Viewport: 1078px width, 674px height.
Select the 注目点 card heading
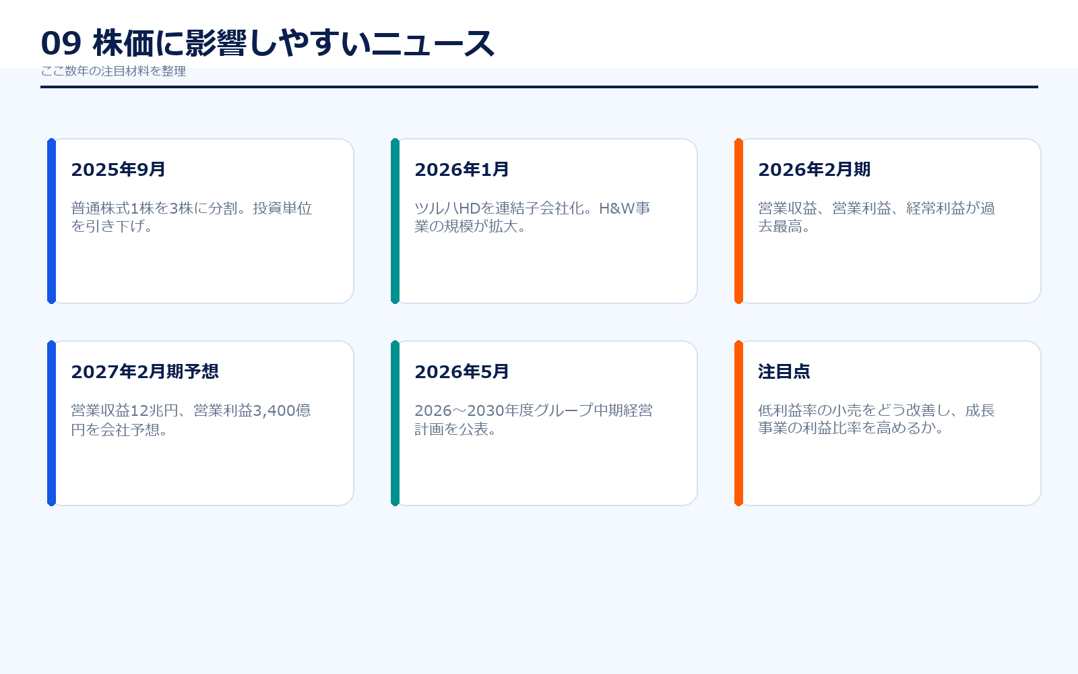[x=784, y=371]
